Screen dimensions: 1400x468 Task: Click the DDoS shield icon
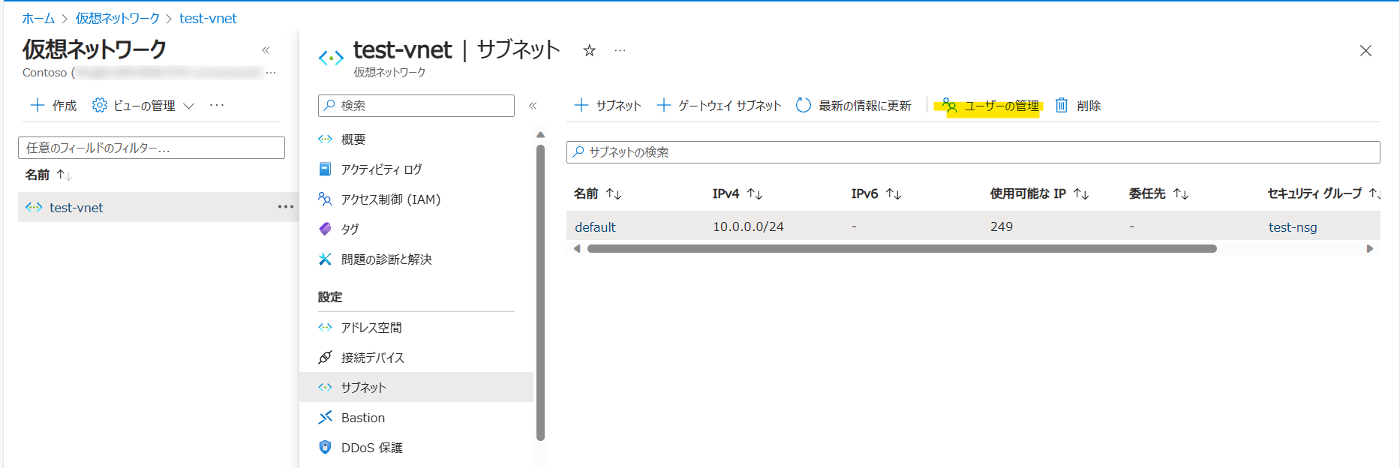coord(325,447)
